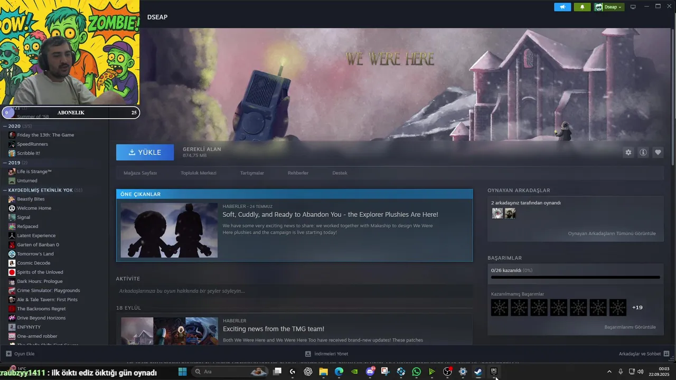Click the first locked achievement icon
Viewport: 676px width, 380px height.
(500, 307)
